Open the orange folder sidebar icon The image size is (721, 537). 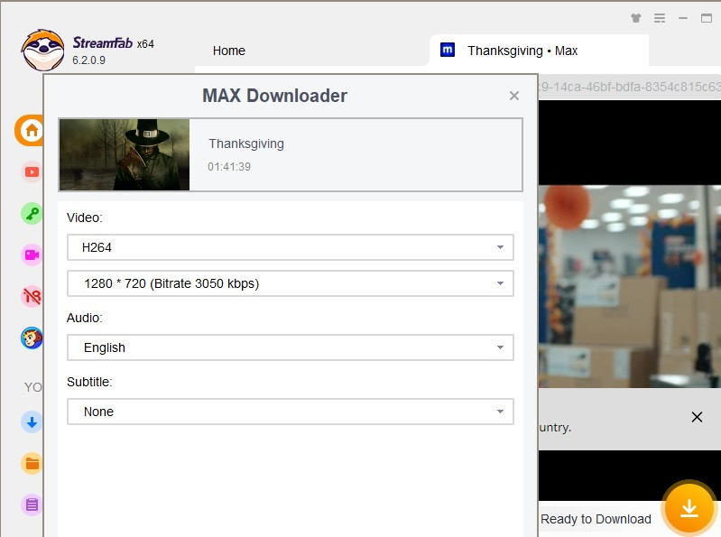point(32,463)
